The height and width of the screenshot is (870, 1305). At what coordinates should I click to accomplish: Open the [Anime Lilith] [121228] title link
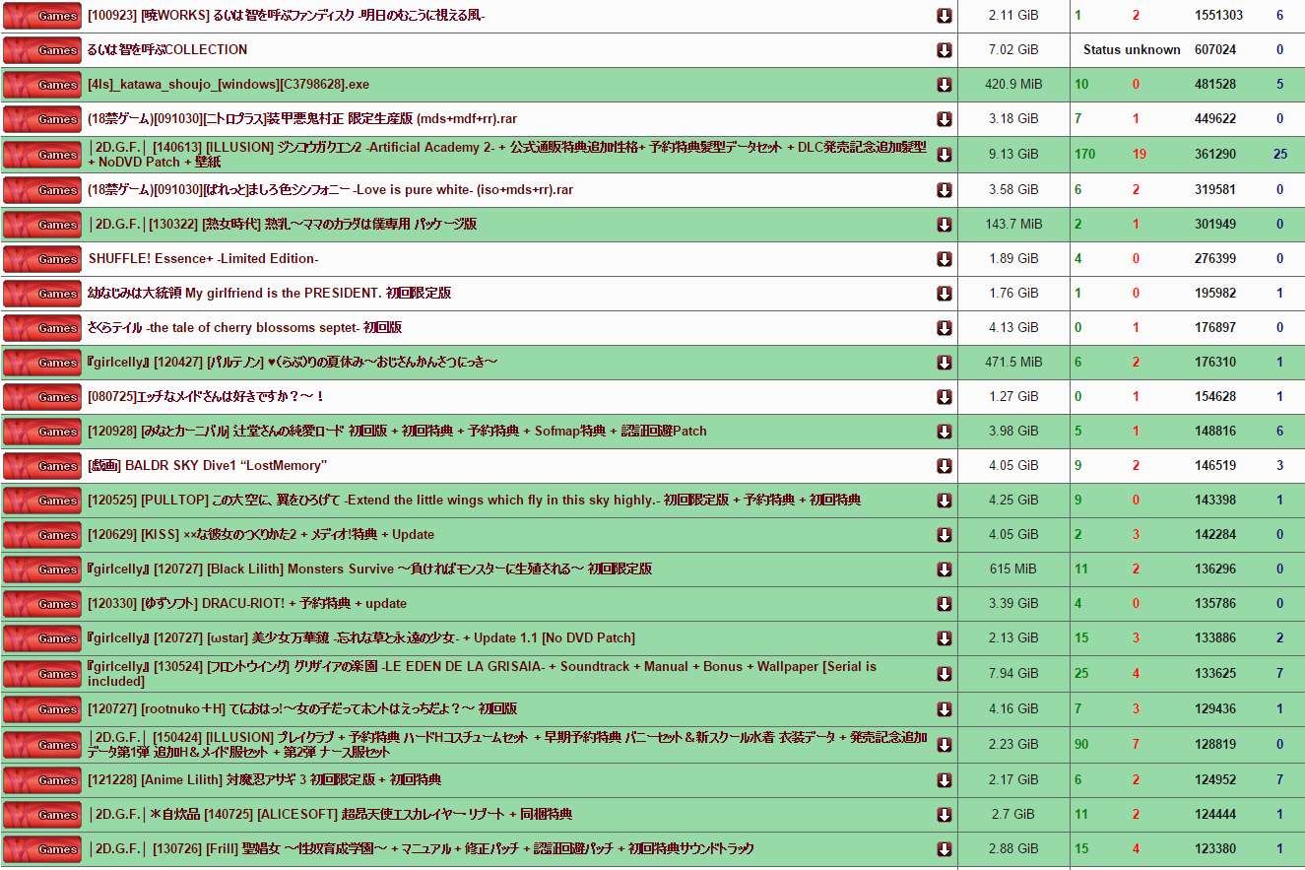[264, 779]
